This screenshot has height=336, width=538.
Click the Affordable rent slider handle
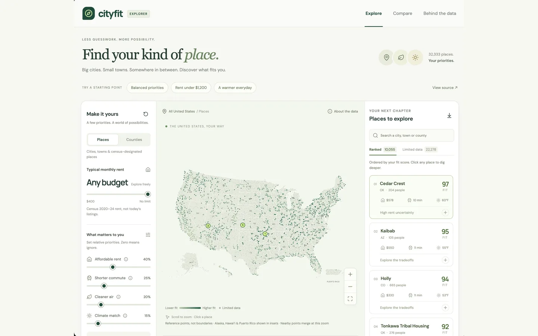click(x=113, y=267)
